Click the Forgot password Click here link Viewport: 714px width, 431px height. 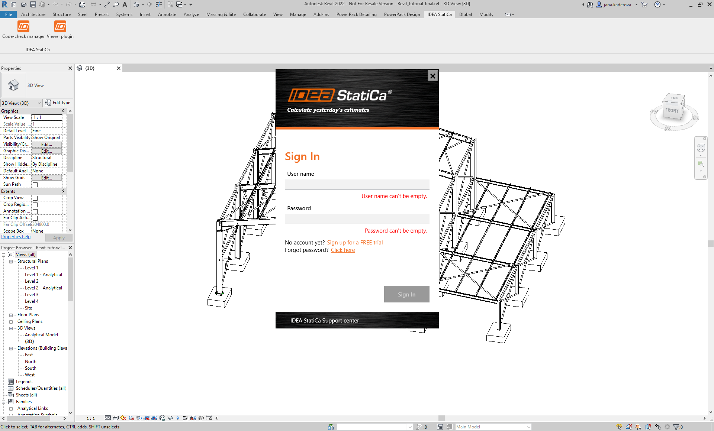[343, 250]
